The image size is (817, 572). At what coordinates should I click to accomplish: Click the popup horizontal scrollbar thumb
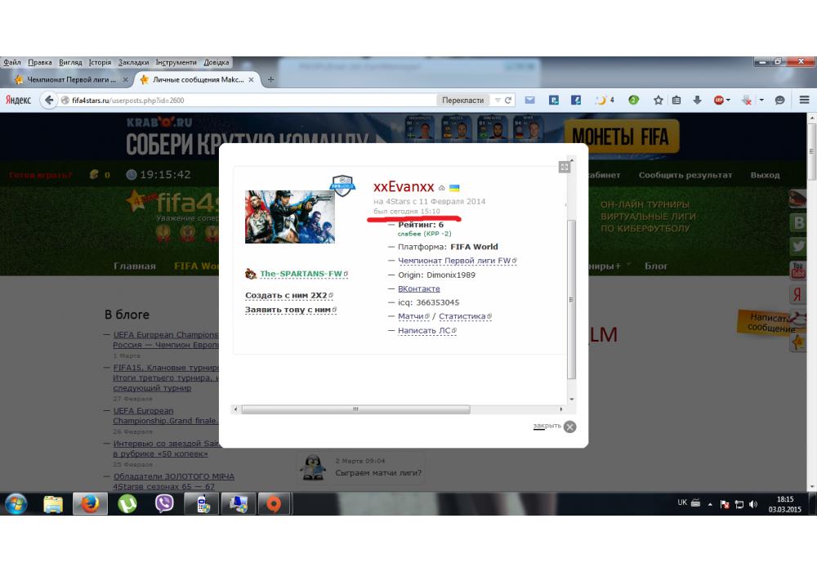coord(355,409)
